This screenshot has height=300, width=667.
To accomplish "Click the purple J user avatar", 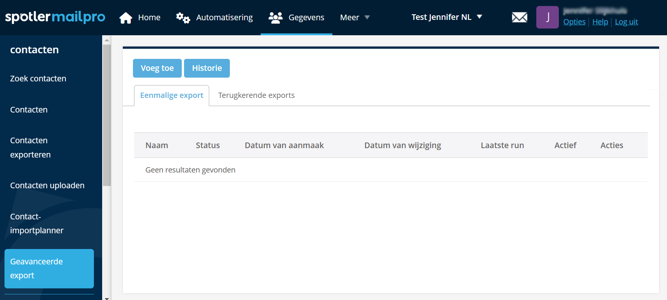I will [548, 17].
